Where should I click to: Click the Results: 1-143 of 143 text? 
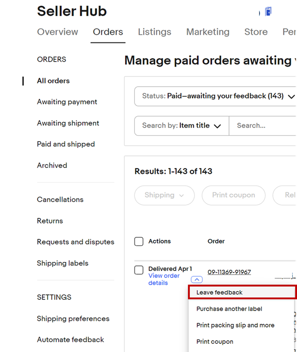(x=173, y=171)
